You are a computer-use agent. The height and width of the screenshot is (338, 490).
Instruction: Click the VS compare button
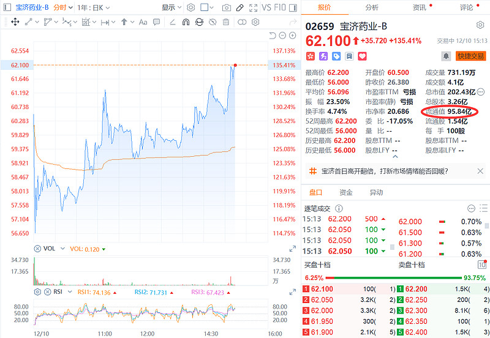(266, 7)
